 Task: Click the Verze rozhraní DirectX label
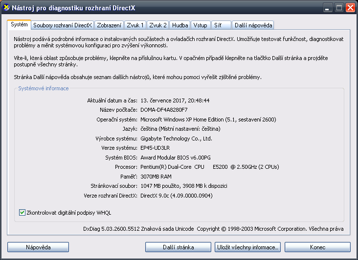(111, 196)
